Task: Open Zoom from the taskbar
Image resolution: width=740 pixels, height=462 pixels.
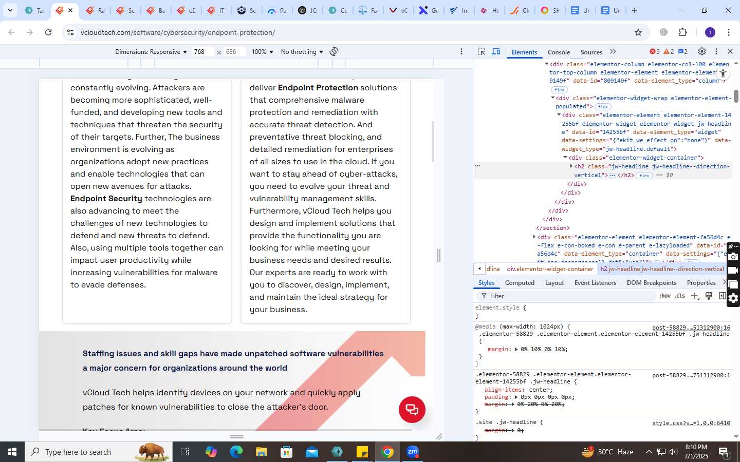Action: click(x=413, y=452)
